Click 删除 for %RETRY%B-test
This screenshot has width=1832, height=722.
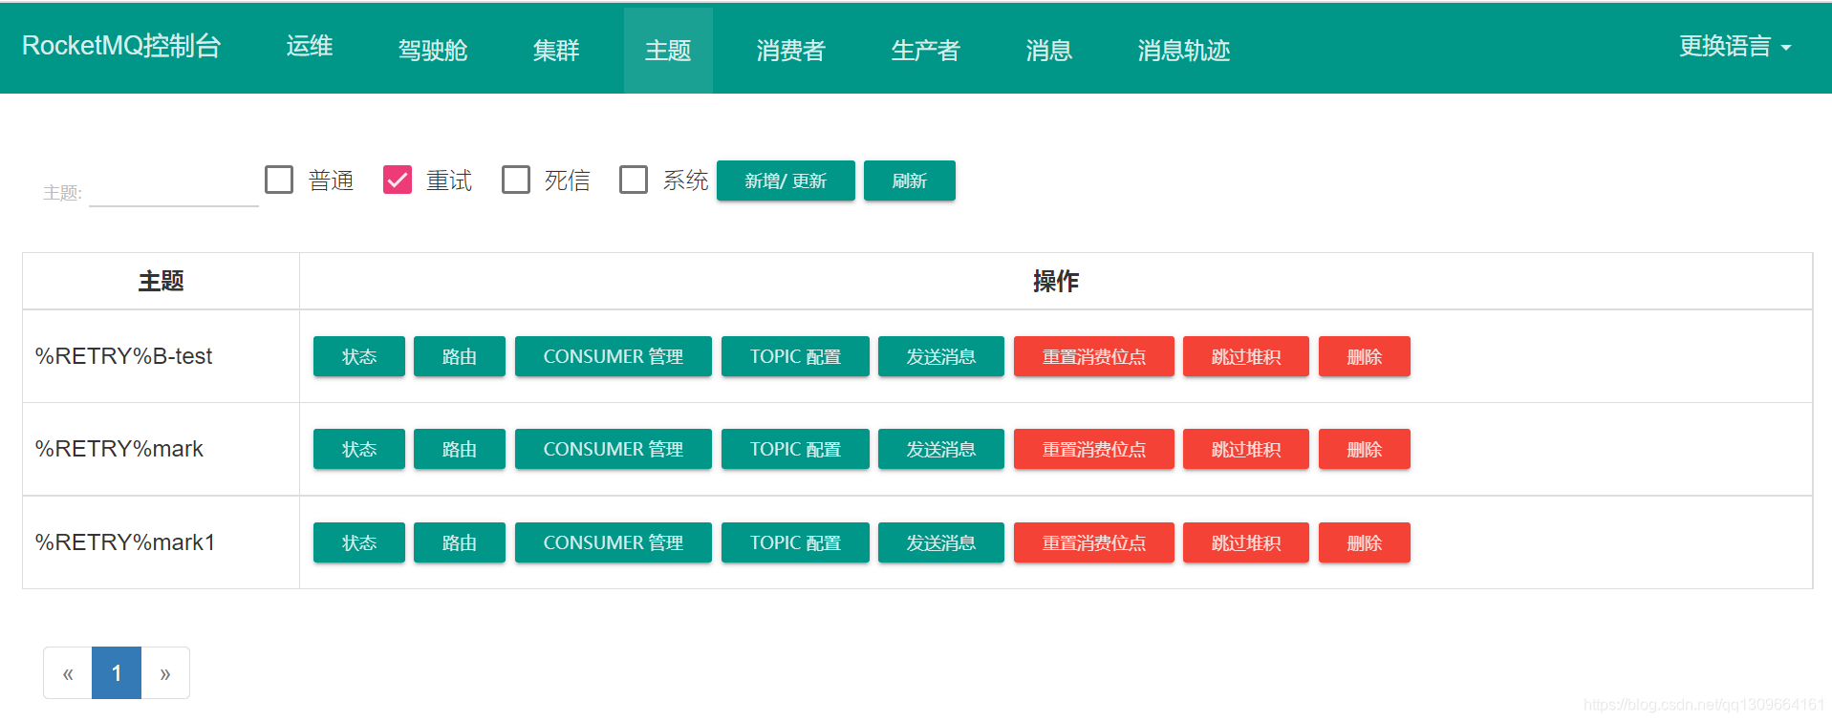click(x=1365, y=356)
